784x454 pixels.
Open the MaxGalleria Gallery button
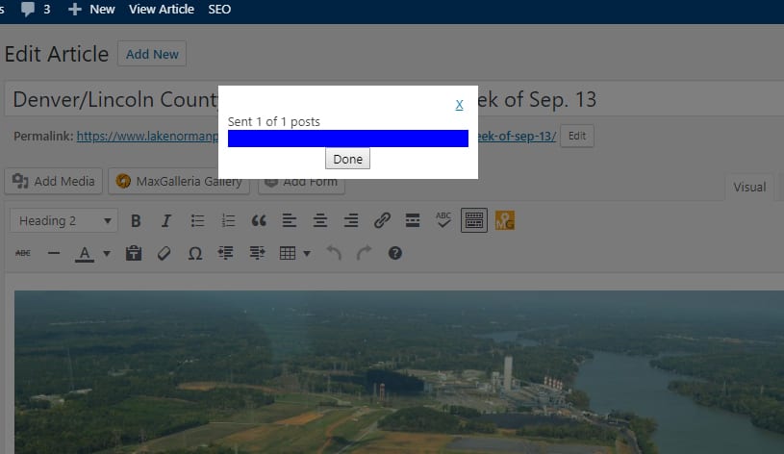coord(179,181)
